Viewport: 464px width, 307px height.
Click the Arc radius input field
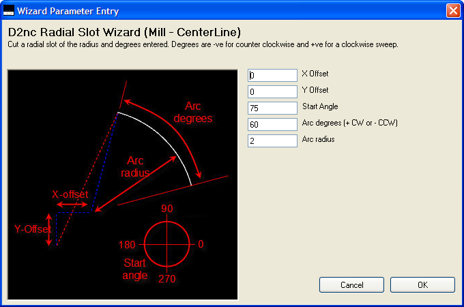272,141
